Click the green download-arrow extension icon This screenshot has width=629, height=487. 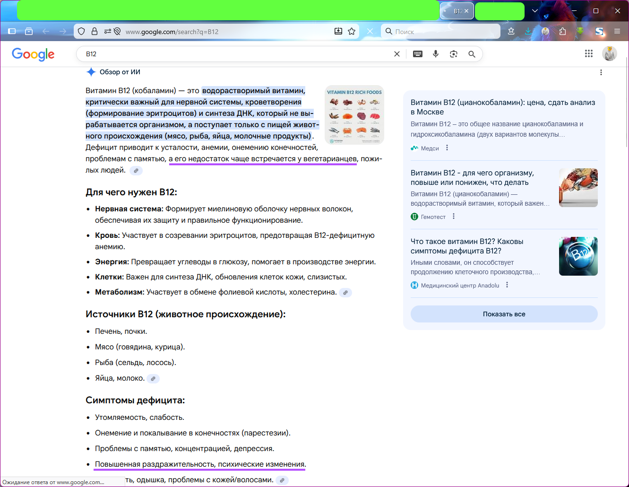point(580,31)
